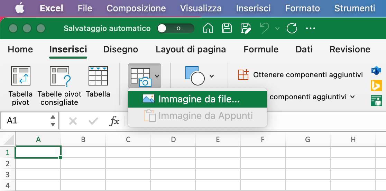Expand the shapes dropdown arrow
Viewport: 386px width, 191px height.
(212, 76)
